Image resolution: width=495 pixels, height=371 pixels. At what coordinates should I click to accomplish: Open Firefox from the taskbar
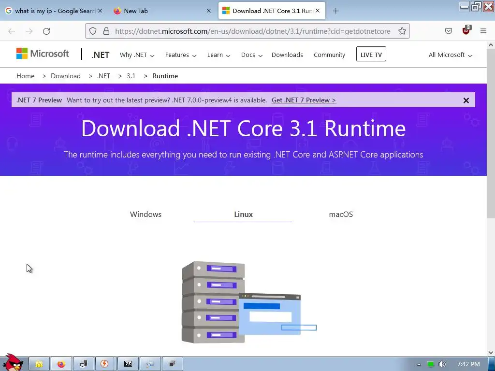point(61,364)
